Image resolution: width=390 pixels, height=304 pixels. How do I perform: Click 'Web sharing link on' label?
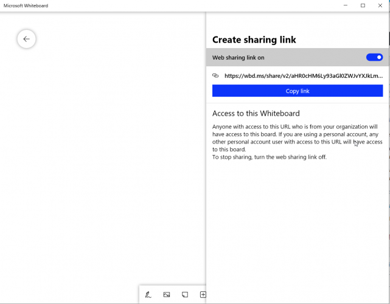238,58
